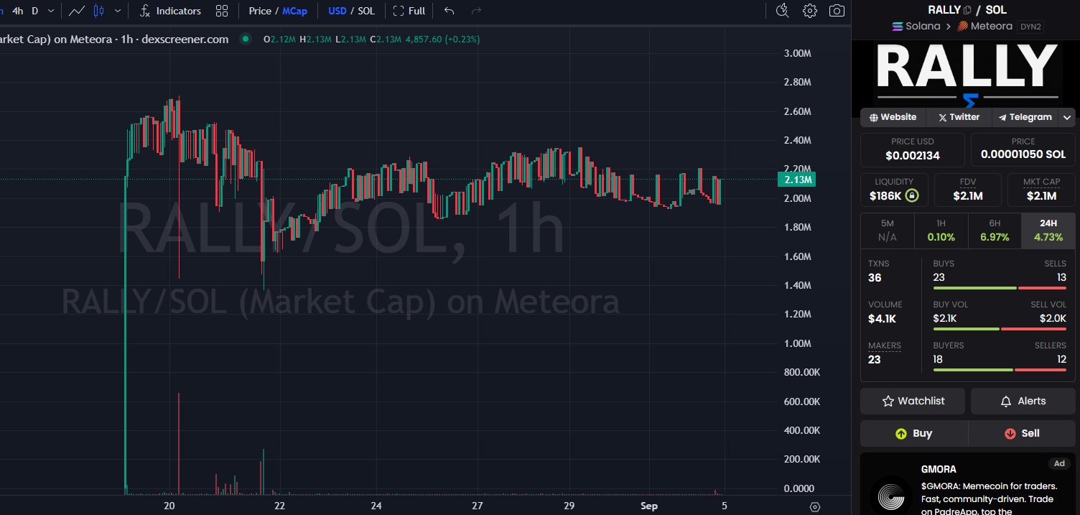This screenshot has height=515, width=1080.
Task: Switch chart to MCap mode
Action: [x=293, y=11]
